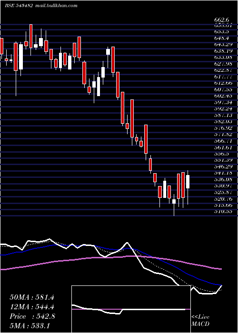Click the 597.34 price axis label
The image size is (238, 333).
223,103
